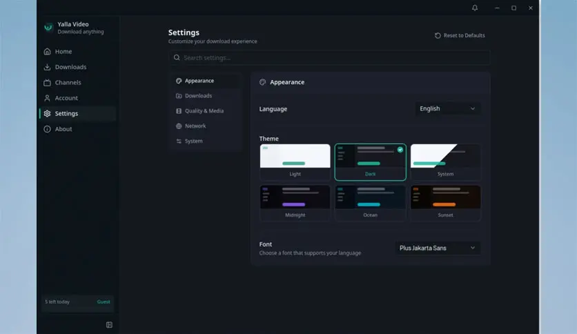
Task: Choose the Midnight theme
Action: (295, 203)
